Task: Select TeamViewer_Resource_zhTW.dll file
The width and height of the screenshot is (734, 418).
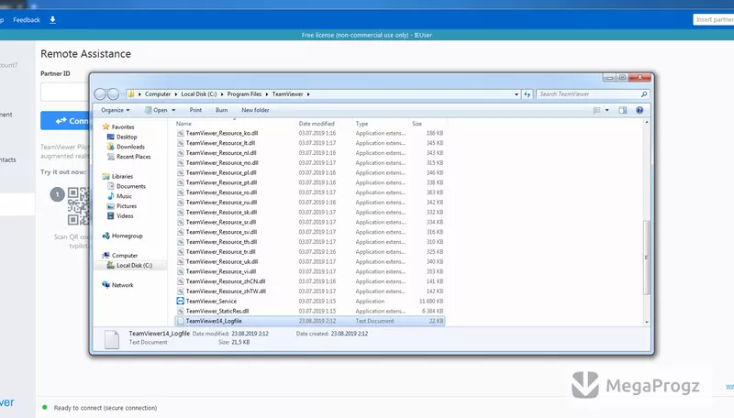Action: click(226, 291)
